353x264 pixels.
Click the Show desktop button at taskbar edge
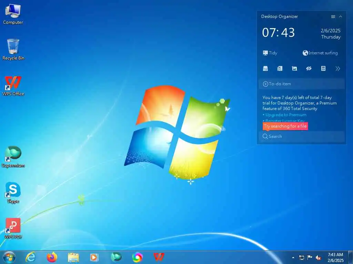click(x=351, y=257)
